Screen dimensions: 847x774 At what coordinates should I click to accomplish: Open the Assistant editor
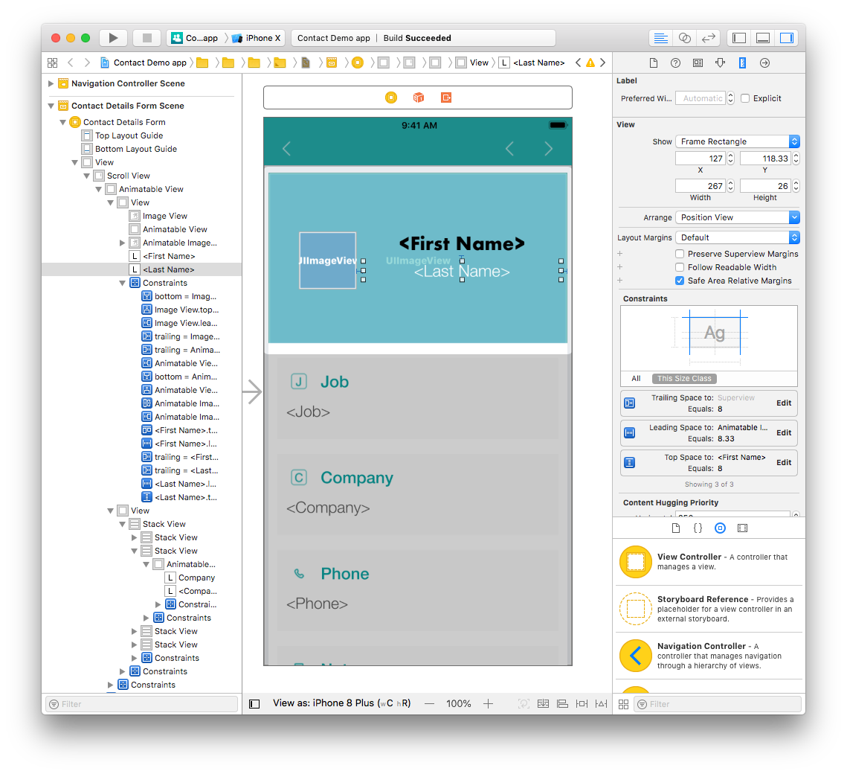point(684,38)
